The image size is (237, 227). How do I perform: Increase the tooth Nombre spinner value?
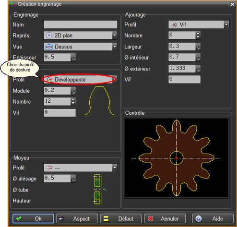pos(73,100)
